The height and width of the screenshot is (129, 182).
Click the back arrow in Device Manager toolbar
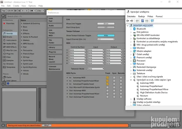point(128,21)
